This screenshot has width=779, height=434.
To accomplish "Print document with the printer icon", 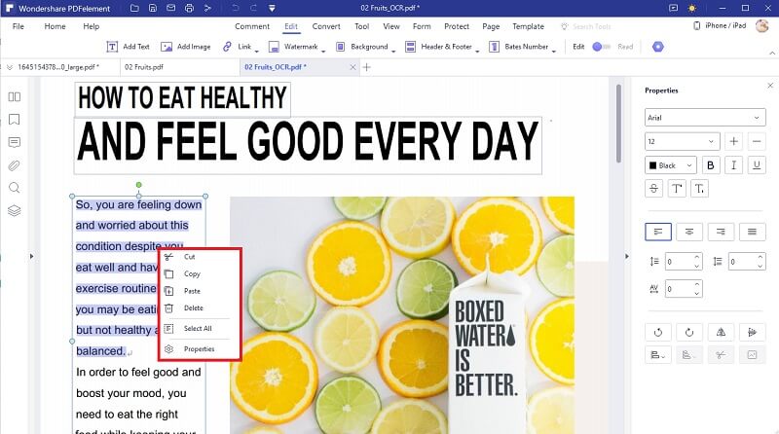I will coord(189,8).
